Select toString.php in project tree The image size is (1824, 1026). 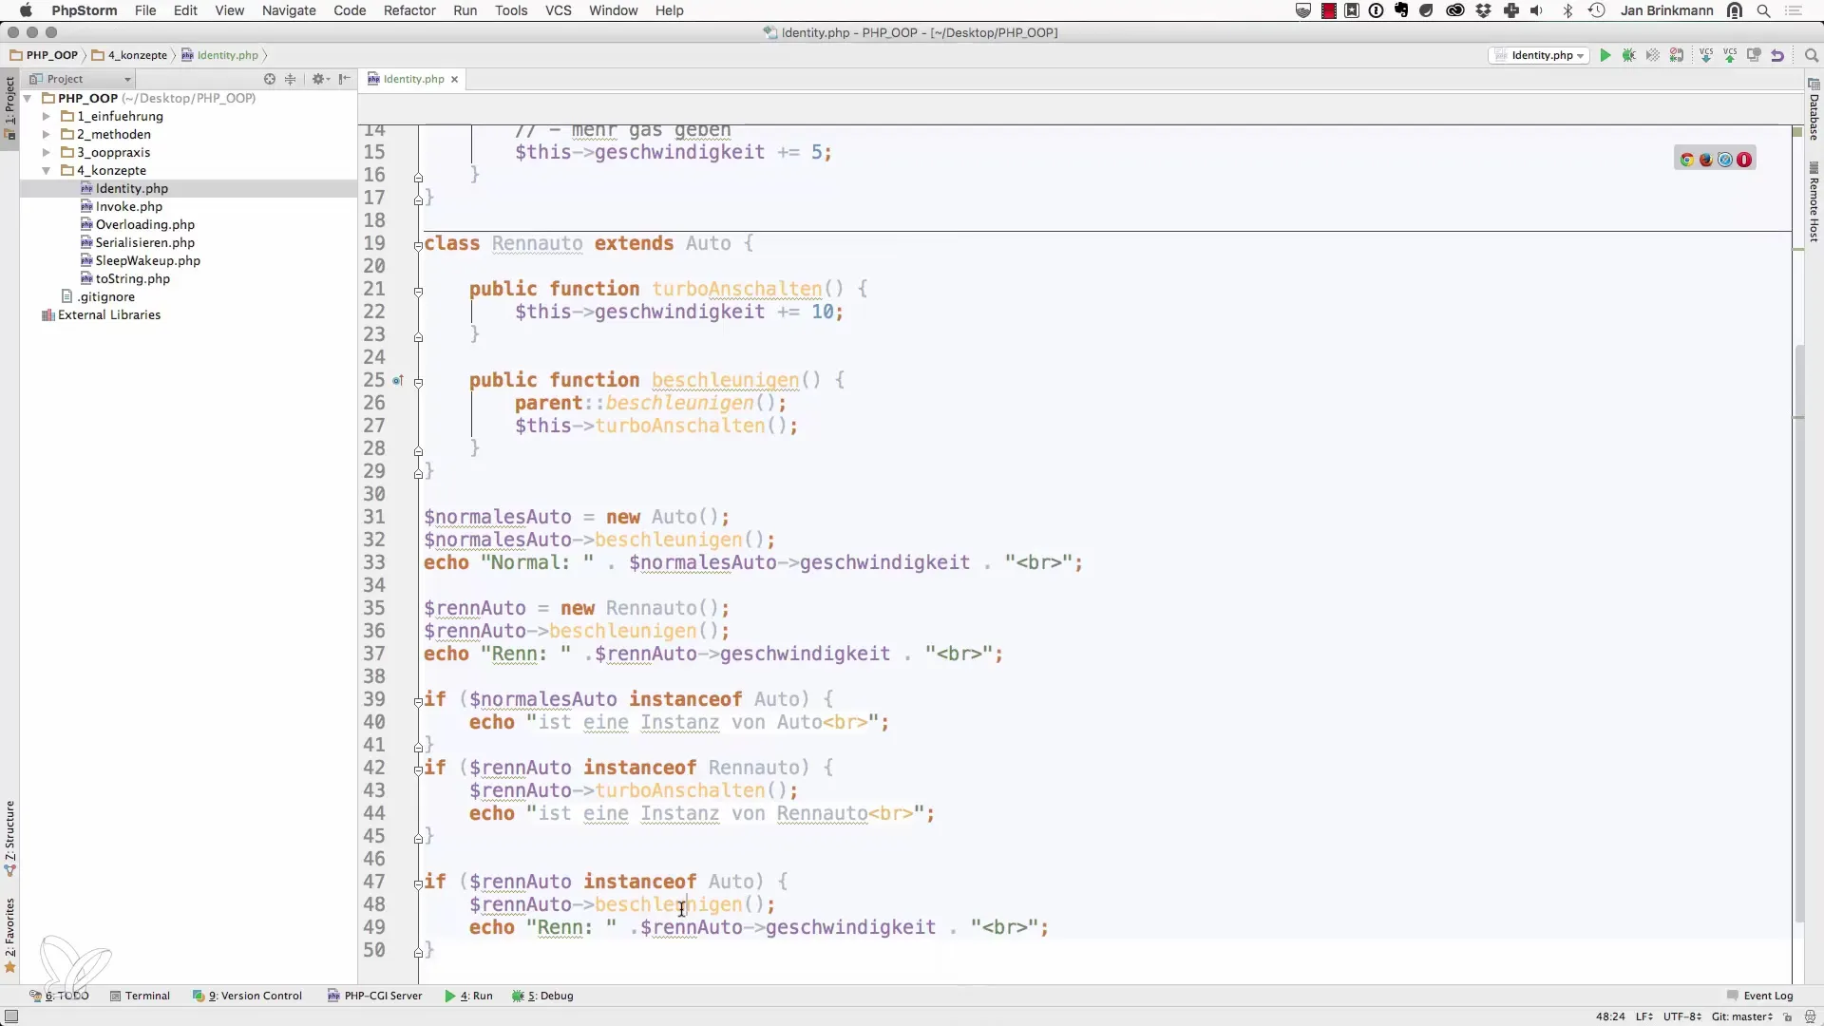[132, 278]
